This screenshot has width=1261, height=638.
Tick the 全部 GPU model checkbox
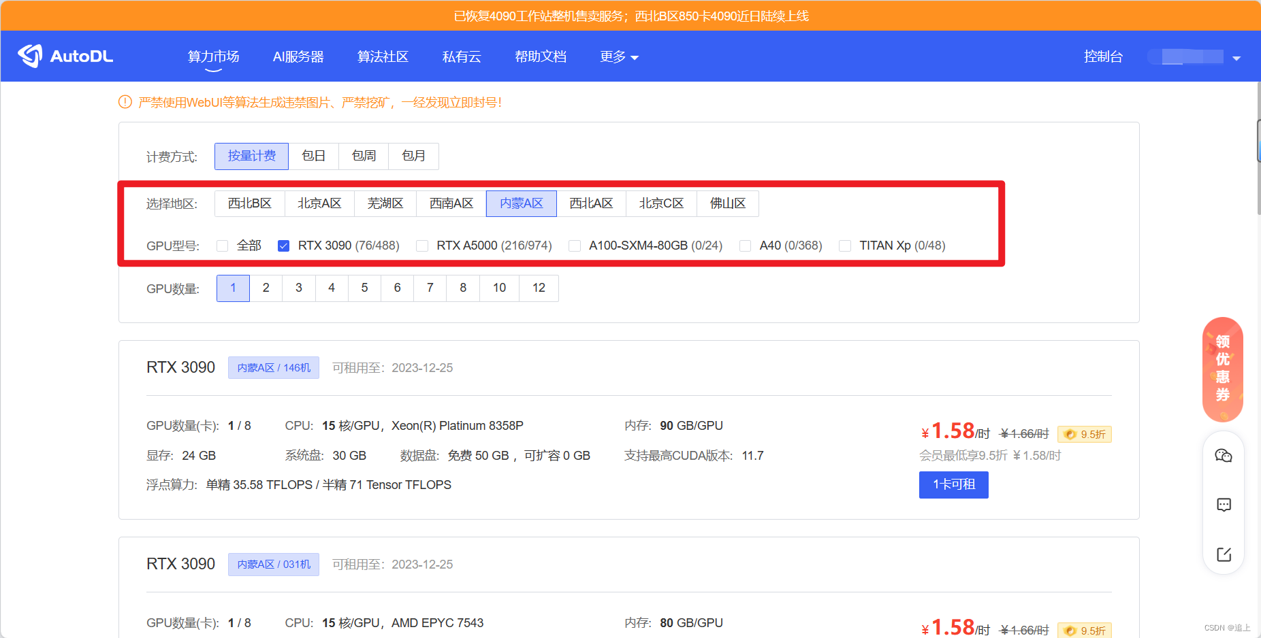tap(222, 246)
